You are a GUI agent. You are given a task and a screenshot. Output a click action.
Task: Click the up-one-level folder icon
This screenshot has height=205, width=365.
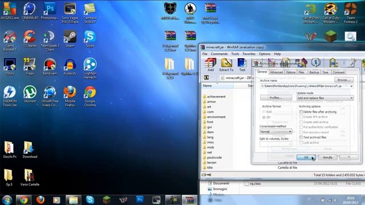click(206, 77)
